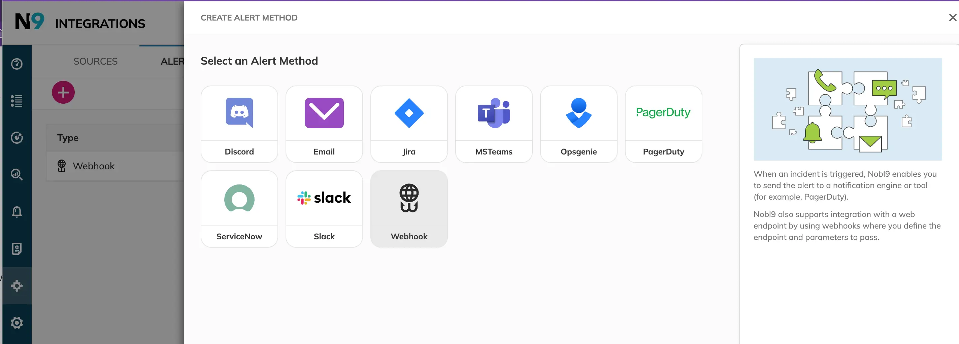Choose the Slack alert method

(x=324, y=209)
